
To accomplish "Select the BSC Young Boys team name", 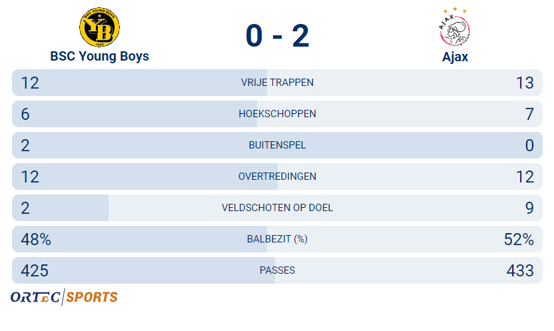I will [x=99, y=57].
